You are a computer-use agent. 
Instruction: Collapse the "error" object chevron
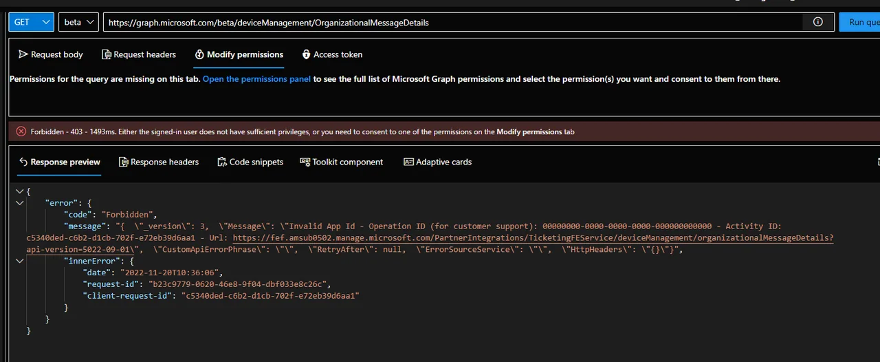(19, 203)
